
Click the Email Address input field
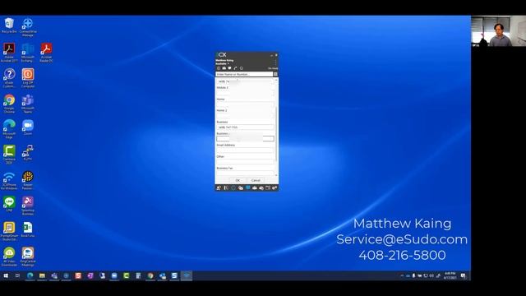pos(245,150)
